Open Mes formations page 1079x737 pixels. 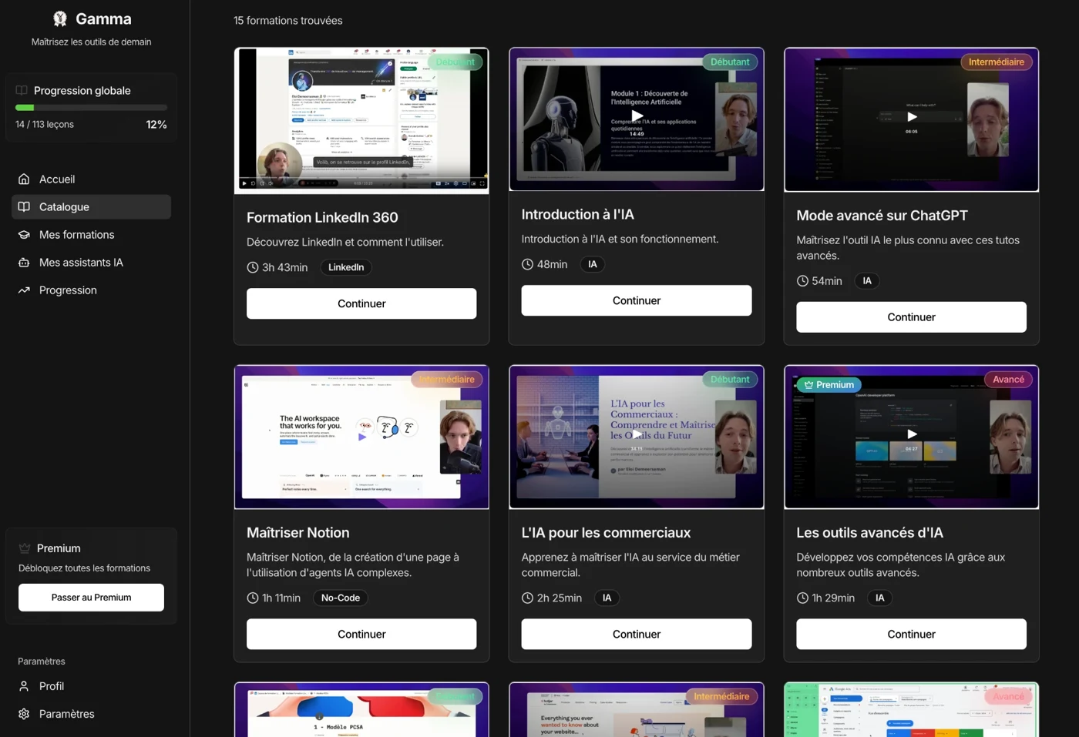click(x=91, y=234)
